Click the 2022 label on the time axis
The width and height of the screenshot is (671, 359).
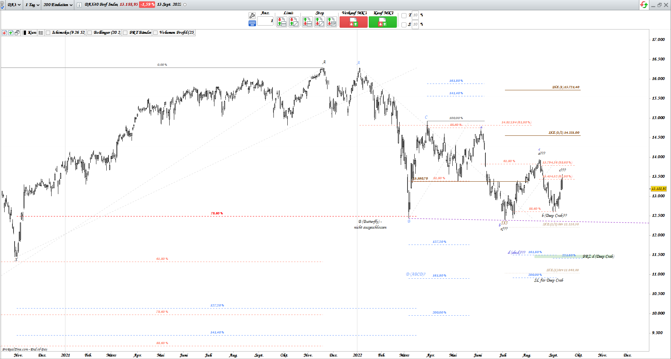coord(357,355)
